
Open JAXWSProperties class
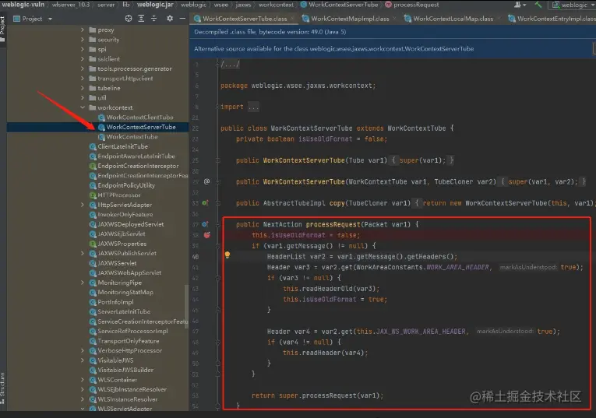pos(122,244)
